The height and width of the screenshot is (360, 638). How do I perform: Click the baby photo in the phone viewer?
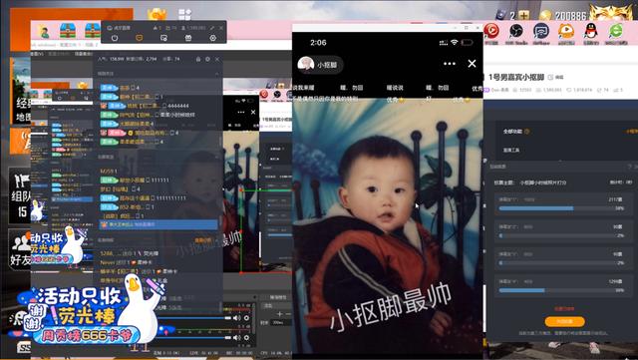point(388,226)
